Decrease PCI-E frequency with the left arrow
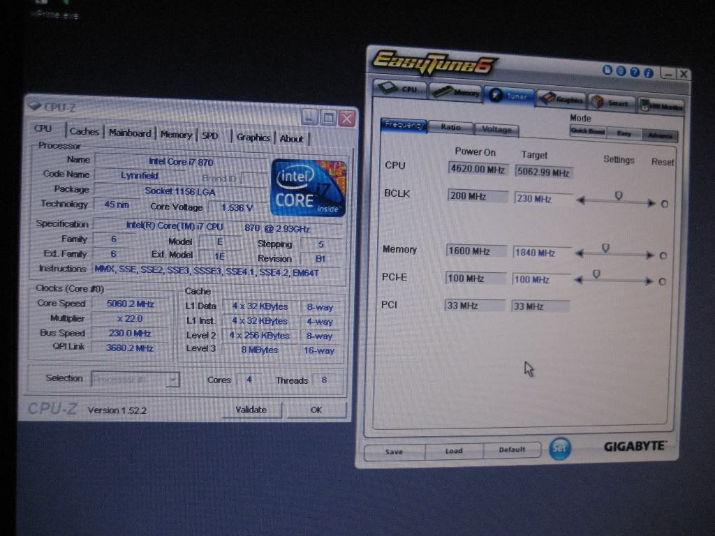Image resolution: width=715 pixels, height=536 pixels. [x=578, y=280]
